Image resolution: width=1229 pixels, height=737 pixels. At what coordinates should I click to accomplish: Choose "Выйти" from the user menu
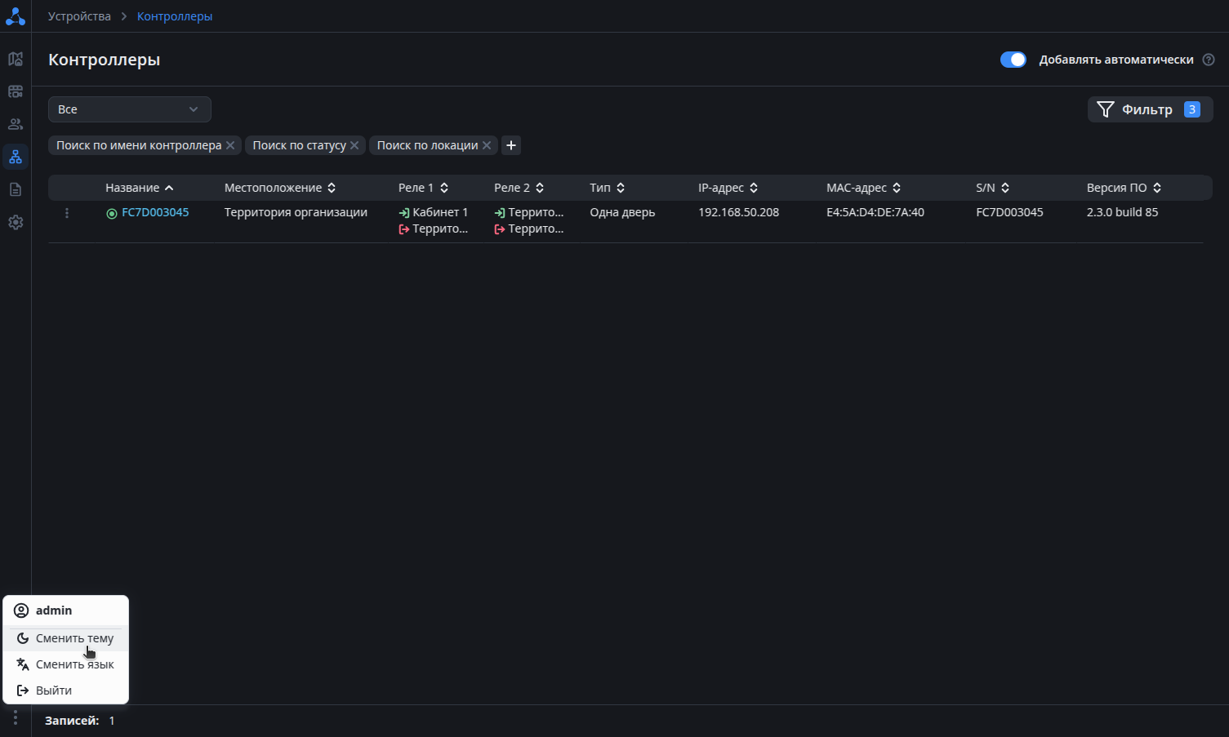pyautogui.click(x=53, y=690)
